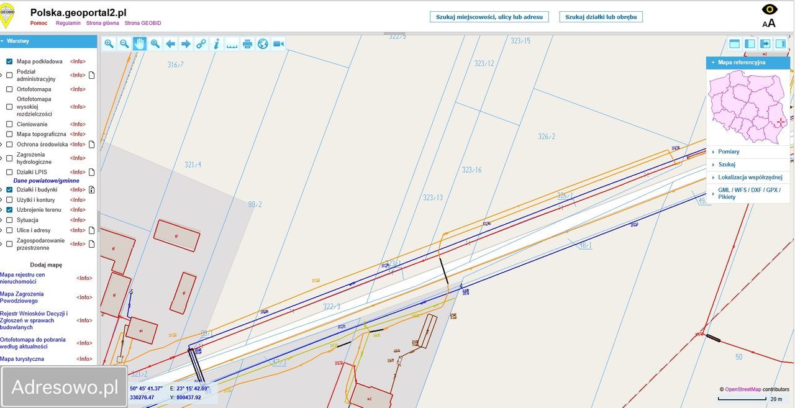Screen dimensions: 795x408
Task: Click the printer icon in map toolbar
Action: tap(247, 43)
